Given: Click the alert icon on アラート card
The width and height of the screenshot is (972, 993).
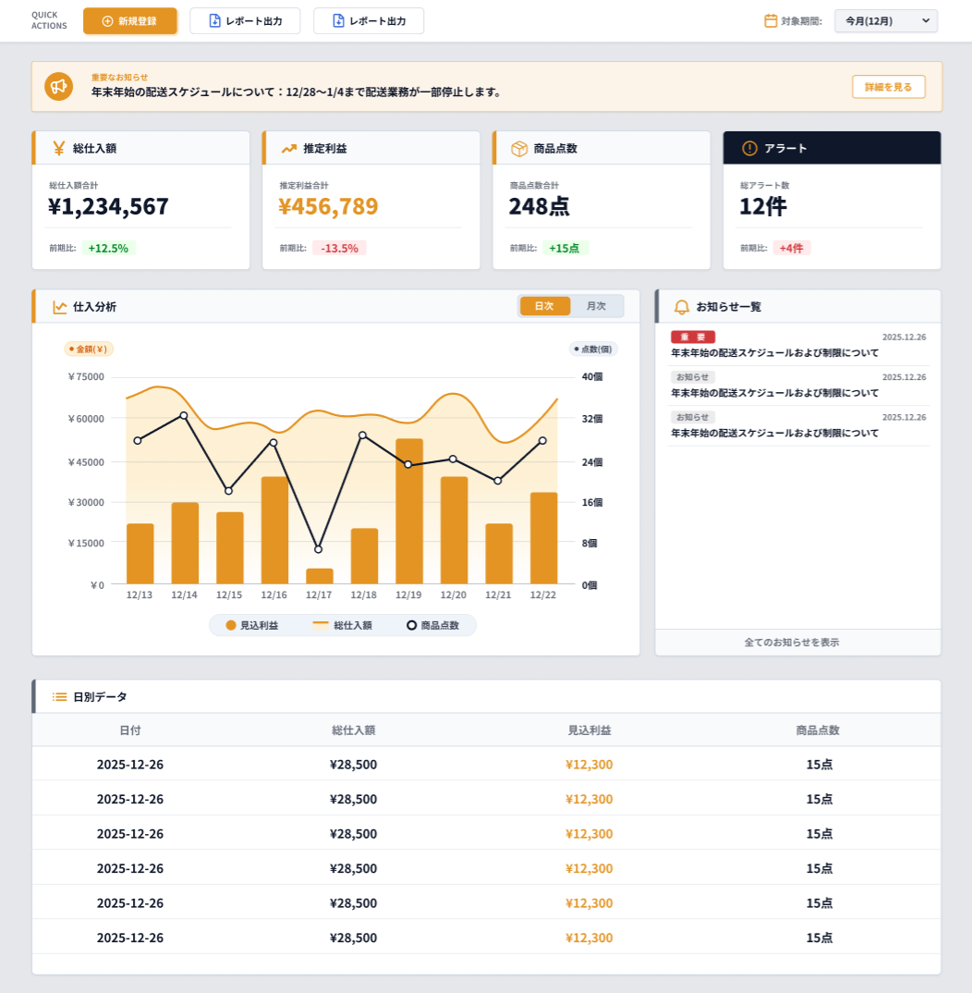Looking at the screenshot, I should coord(749,148).
